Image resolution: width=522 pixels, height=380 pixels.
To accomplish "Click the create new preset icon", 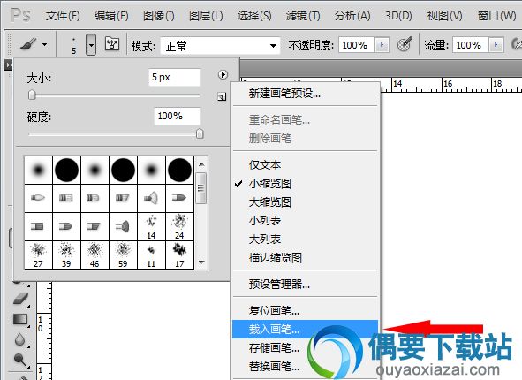I will tap(222, 97).
